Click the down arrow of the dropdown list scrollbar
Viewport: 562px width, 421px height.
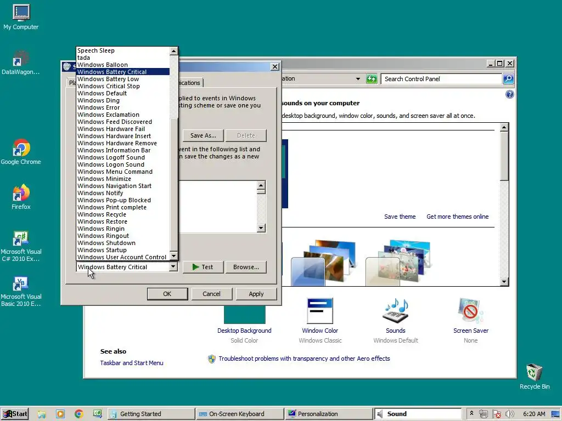[173, 255]
